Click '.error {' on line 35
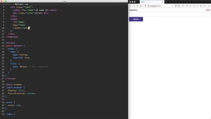Viewport: 211px width, 119px height. pos(10,102)
